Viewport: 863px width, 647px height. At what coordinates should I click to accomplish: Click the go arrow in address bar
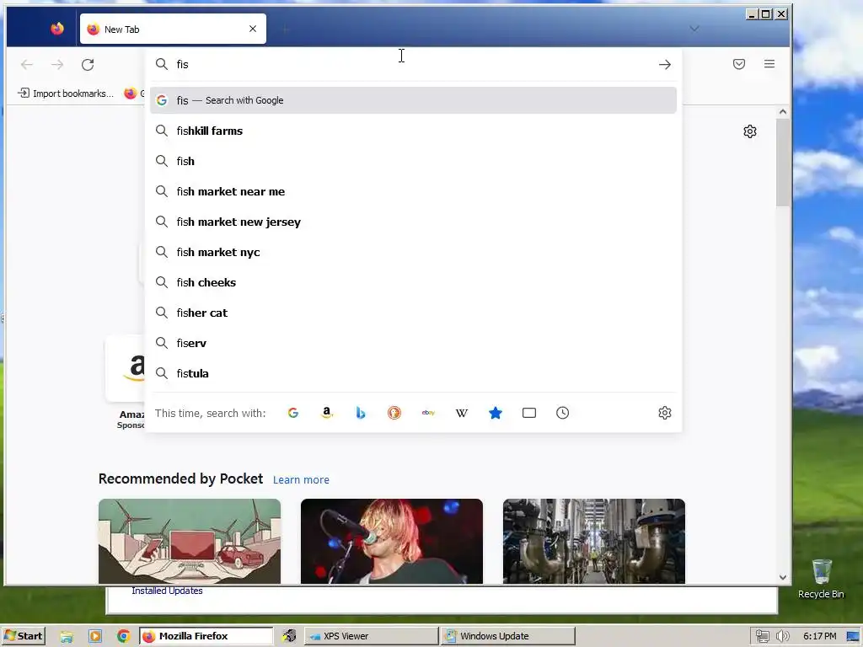664,64
